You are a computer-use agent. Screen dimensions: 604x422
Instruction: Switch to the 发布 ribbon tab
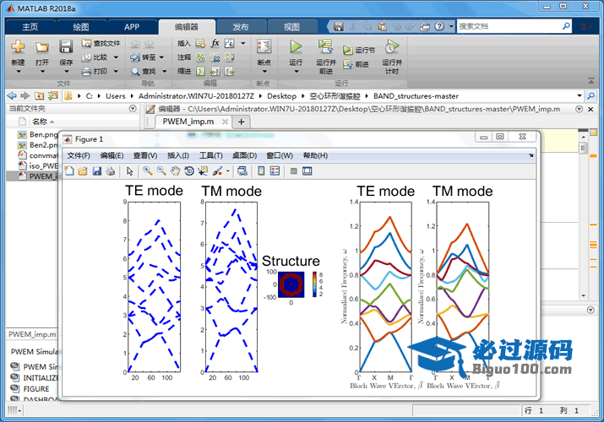point(241,27)
